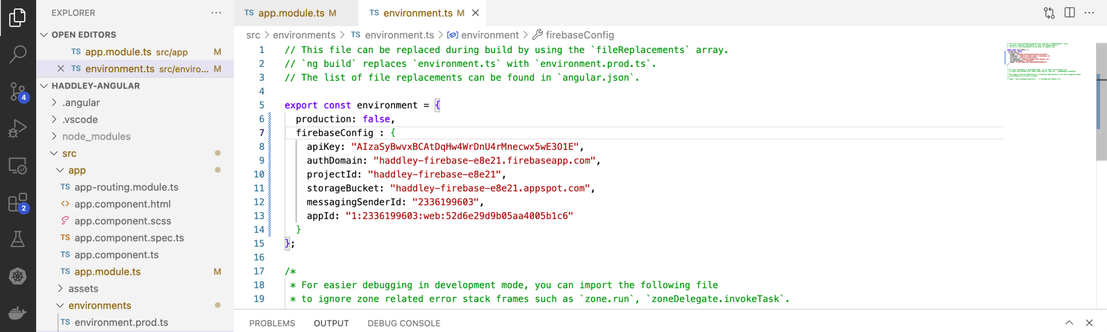Toggle split editor right layout
The height and width of the screenshot is (332, 1107).
(1070, 13)
